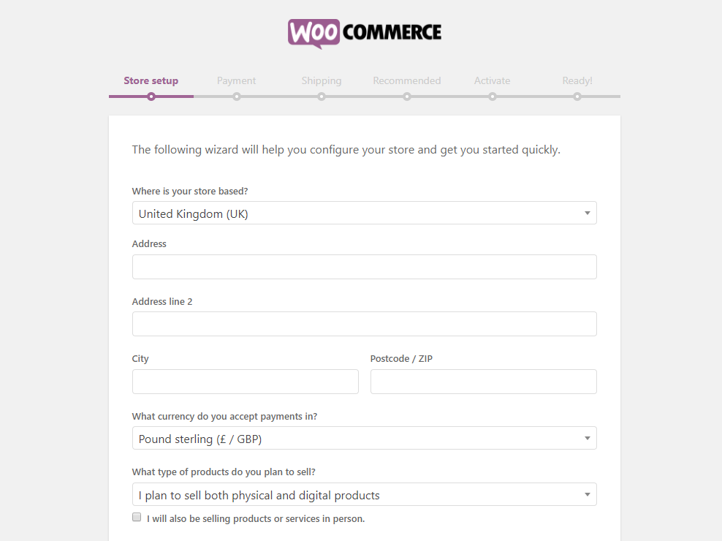Click inside the Address input field
The width and height of the screenshot is (722, 541).
click(x=364, y=266)
